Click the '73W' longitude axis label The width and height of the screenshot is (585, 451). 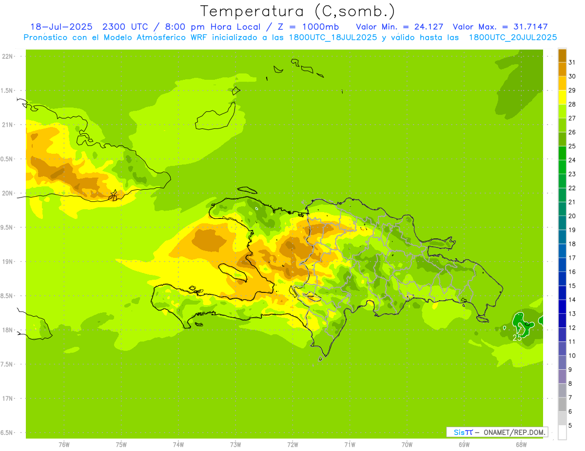235,445
